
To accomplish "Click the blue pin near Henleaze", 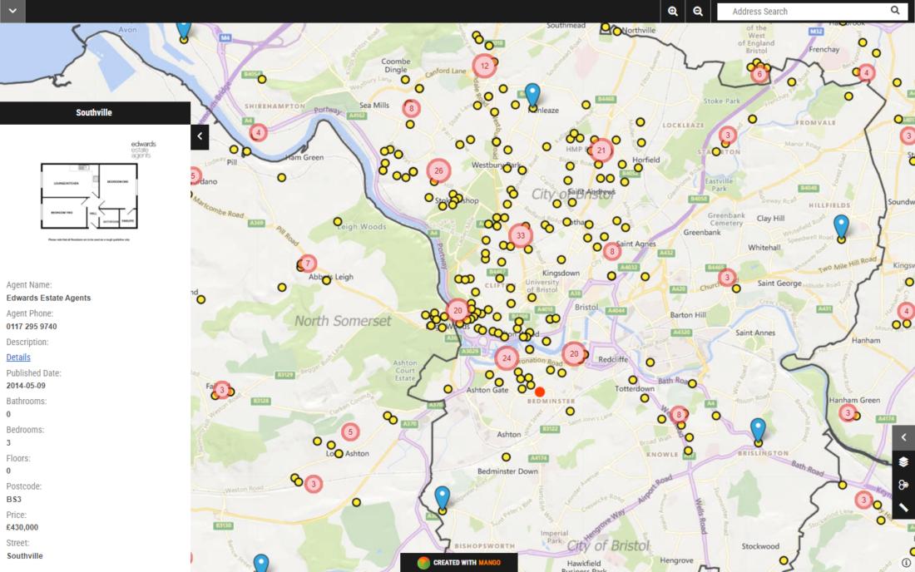I will (x=532, y=96).
